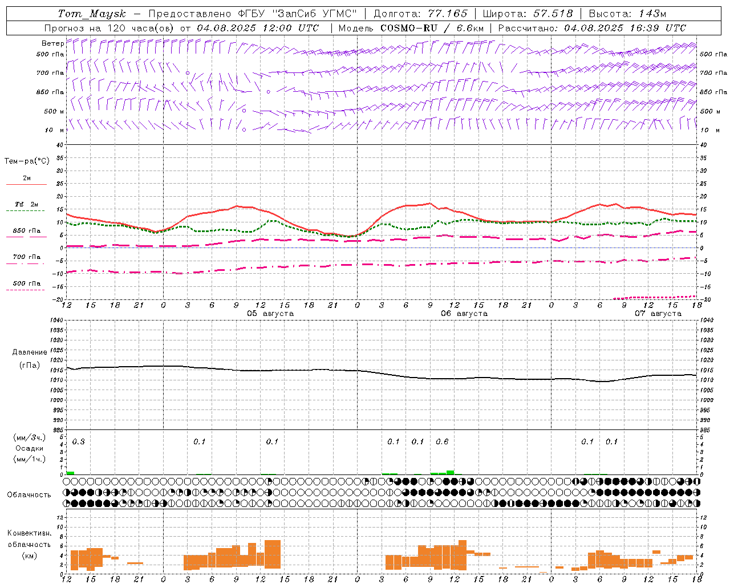Click the "05 августа" date label
Image resolution: width=730 pixels, height=584 pixels.
click(270, 314)
